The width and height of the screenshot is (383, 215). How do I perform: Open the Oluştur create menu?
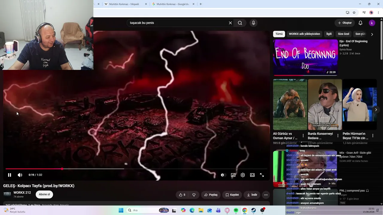(345, 23)
